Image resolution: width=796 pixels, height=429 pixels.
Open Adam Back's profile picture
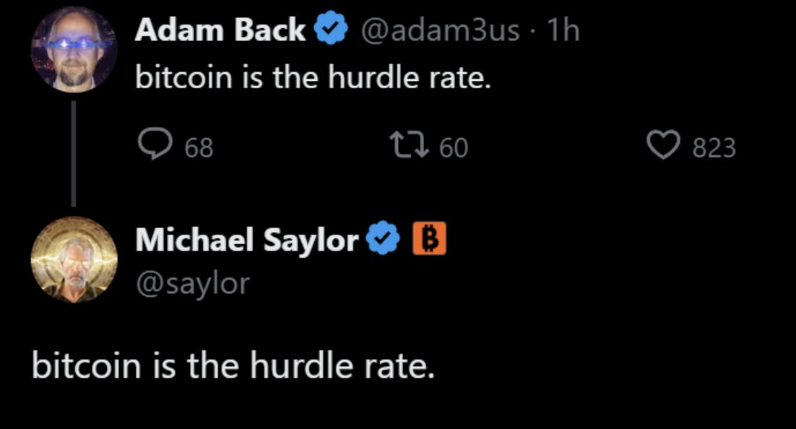point(74,49)
